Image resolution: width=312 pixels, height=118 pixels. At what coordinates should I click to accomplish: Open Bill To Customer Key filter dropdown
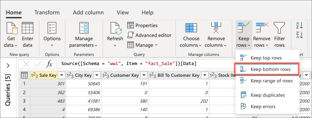pos(204,76)
